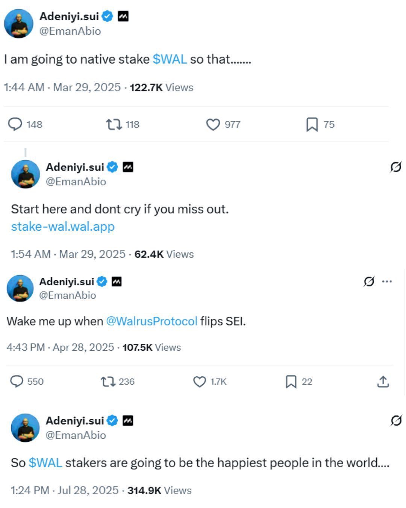The image size is (406, 508).
Task: Click $WAL cashtag in the first tweet
Action: click(x=170, y=59)
